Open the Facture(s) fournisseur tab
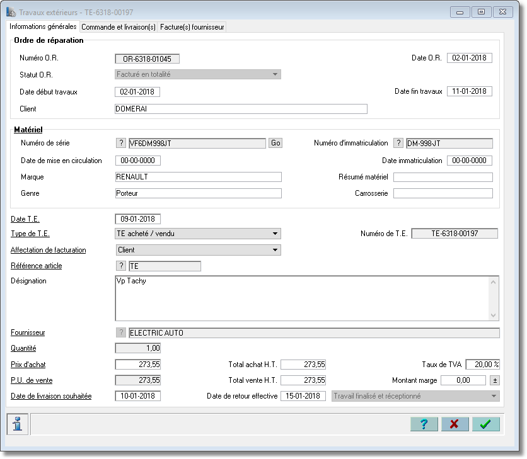Screen dimensions: 527x459 (x=192, y=27)
